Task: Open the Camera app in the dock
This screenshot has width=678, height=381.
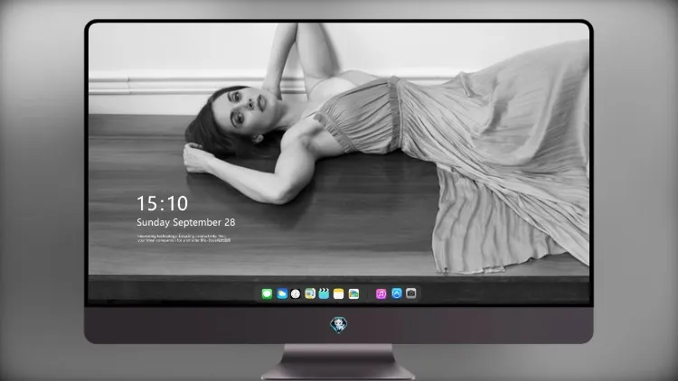Action: coord(411,293)
